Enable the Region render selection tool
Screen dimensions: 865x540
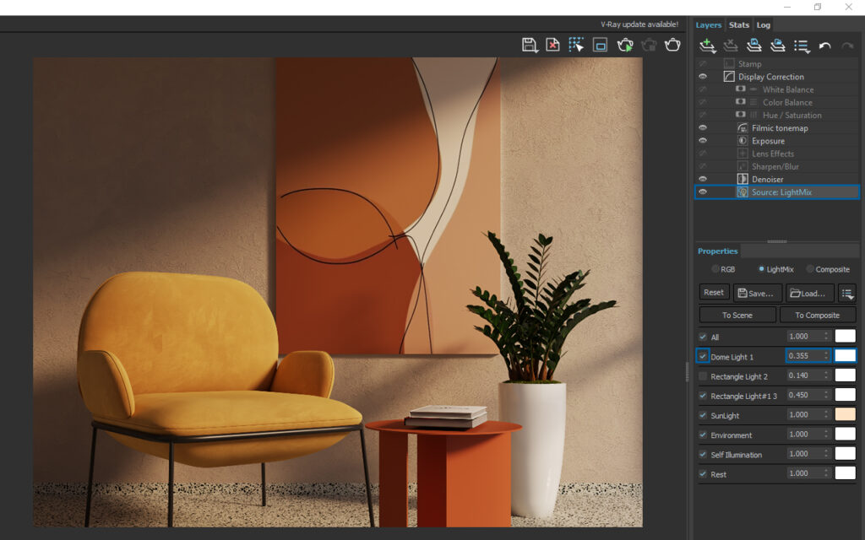[576, 45]
